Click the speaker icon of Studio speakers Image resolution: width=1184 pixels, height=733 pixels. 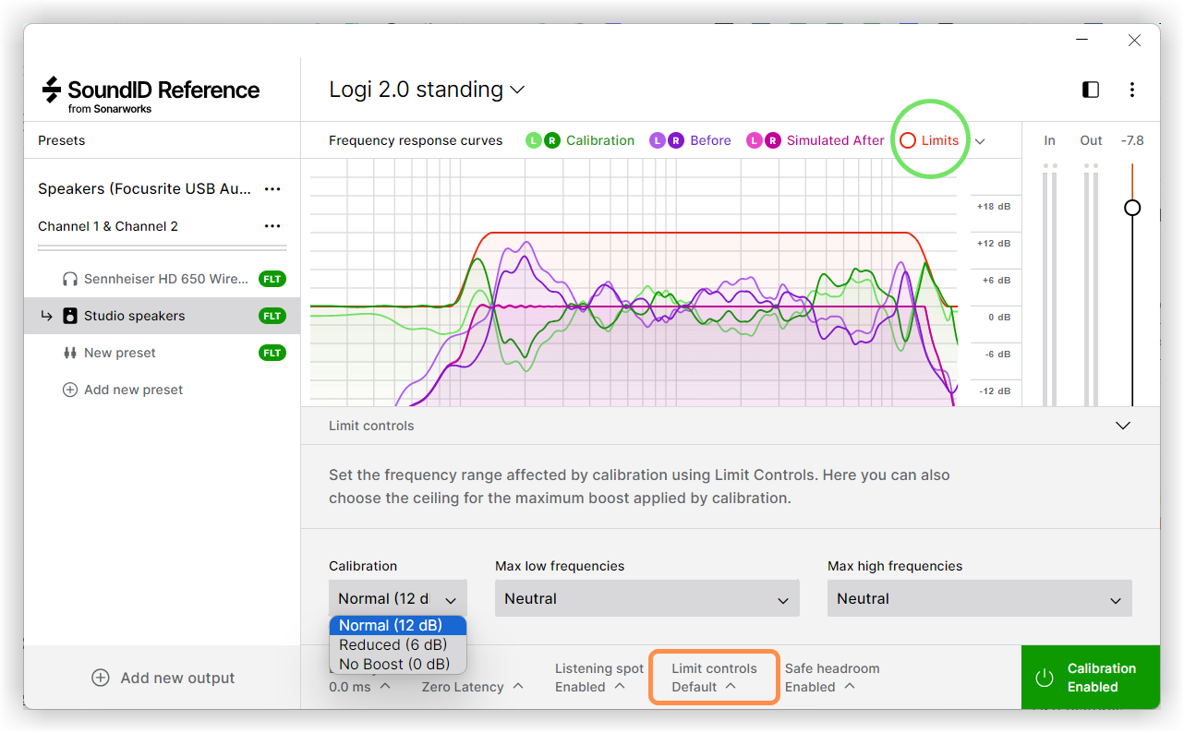(70, 316)
